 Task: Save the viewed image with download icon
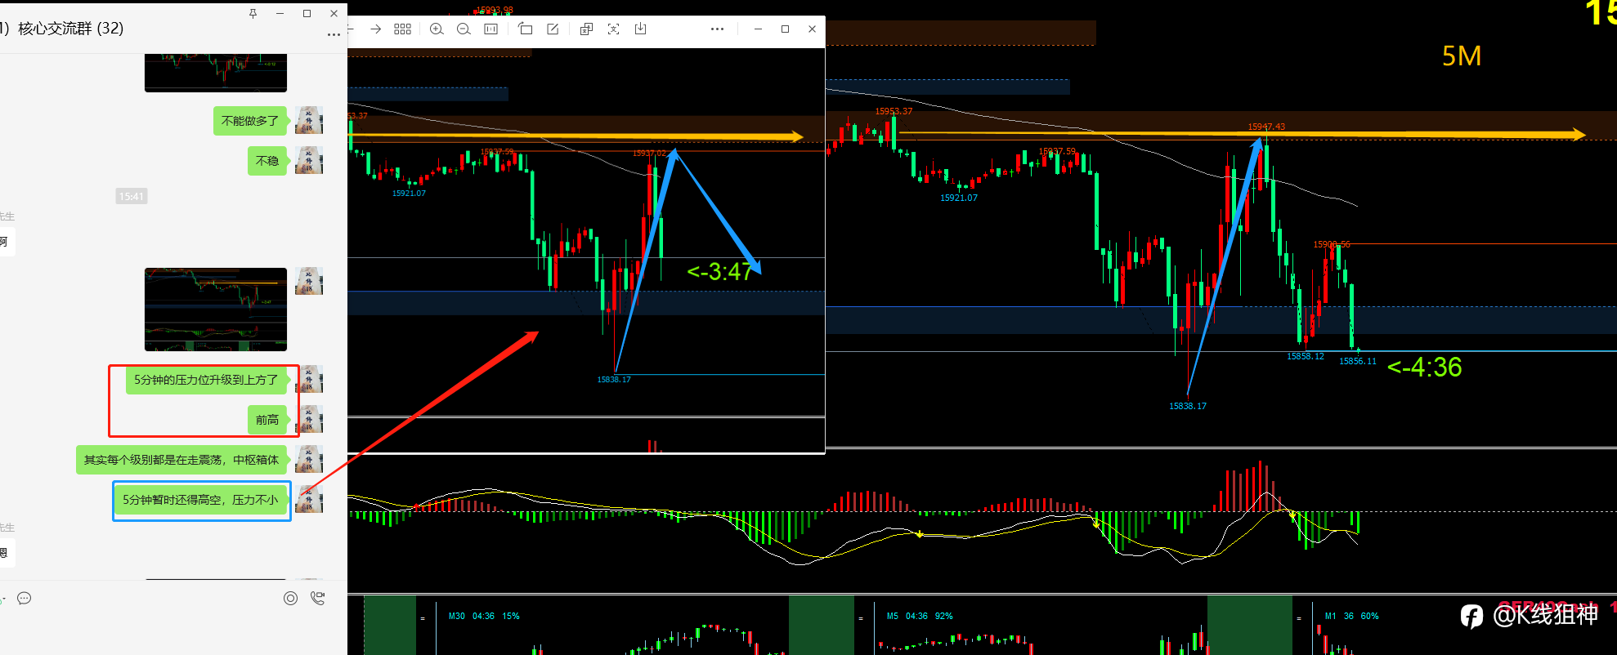[641, 29]
